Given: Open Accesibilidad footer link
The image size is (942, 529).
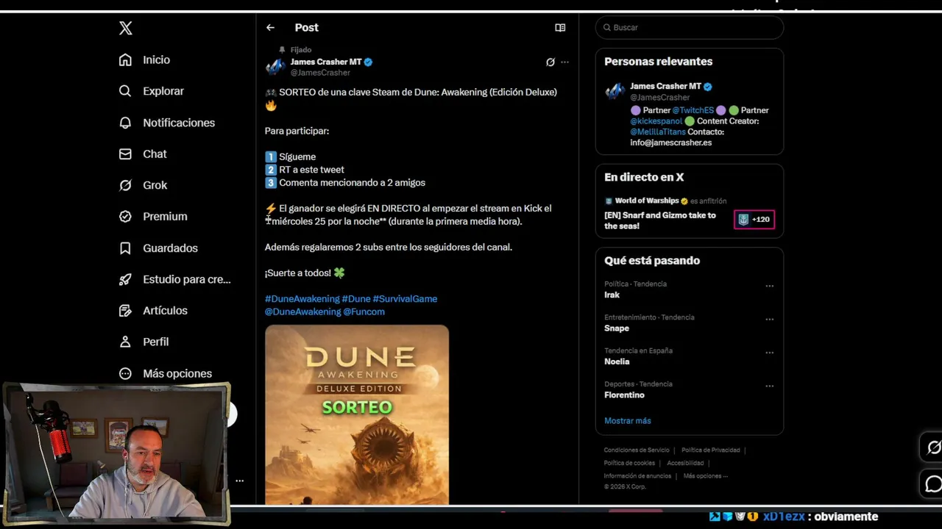Looking at the screenshot, I should point(685,463).
